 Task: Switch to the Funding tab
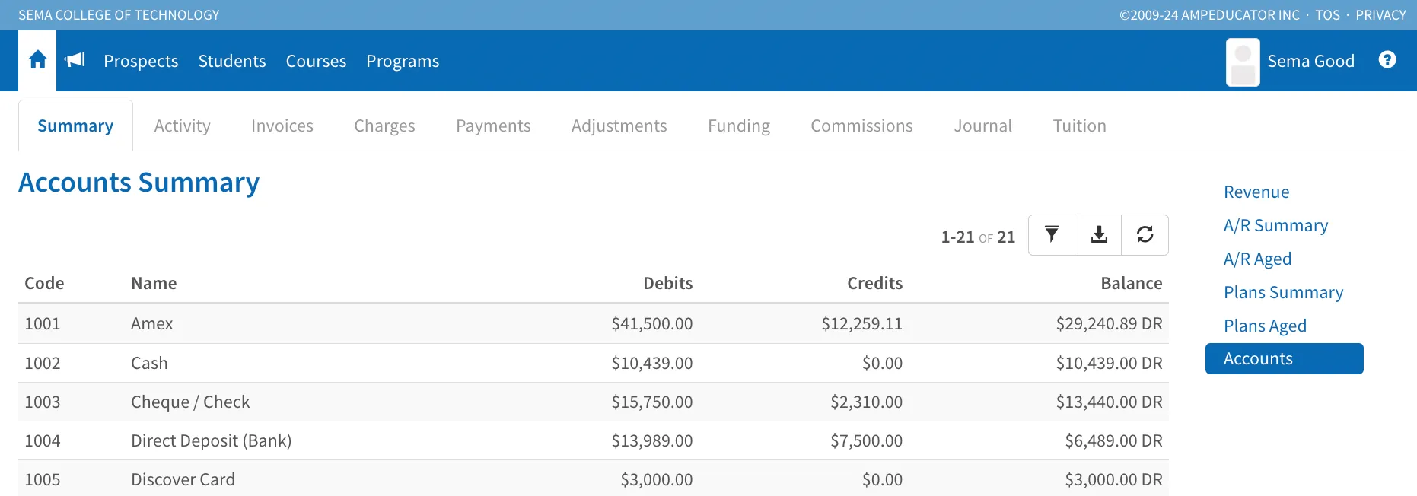[739, 126]
